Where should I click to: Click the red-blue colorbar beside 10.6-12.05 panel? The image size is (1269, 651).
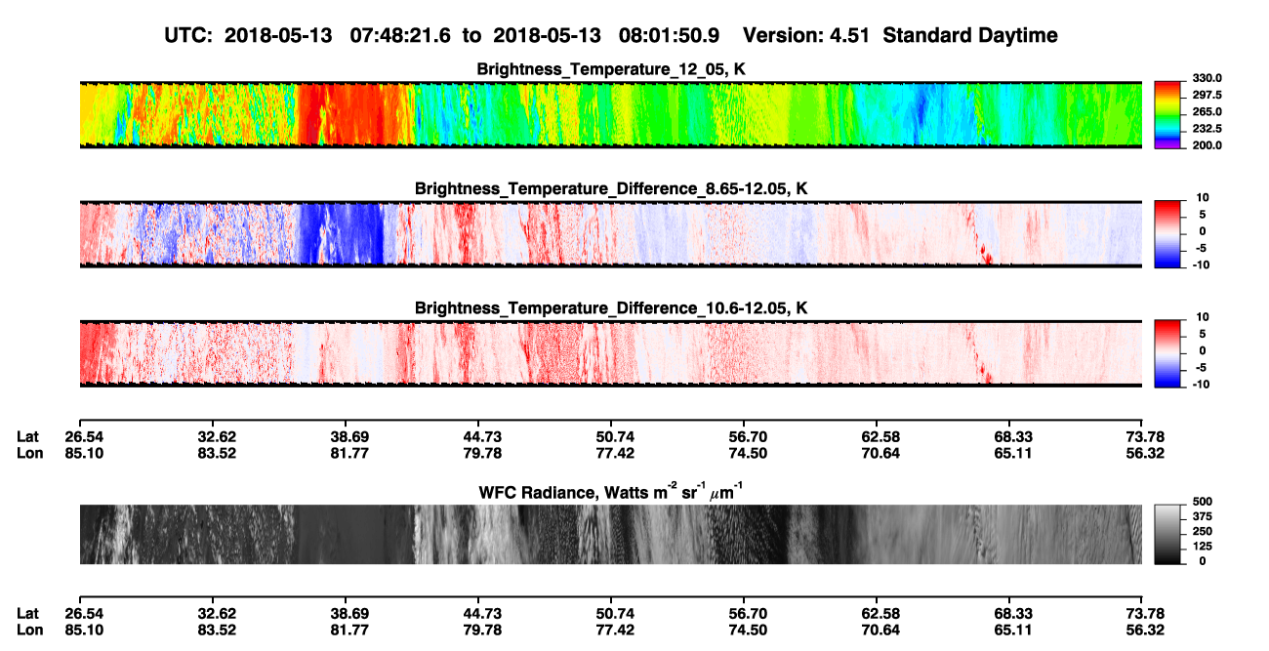(1166, 353)
